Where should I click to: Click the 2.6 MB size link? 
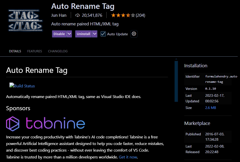211,108
